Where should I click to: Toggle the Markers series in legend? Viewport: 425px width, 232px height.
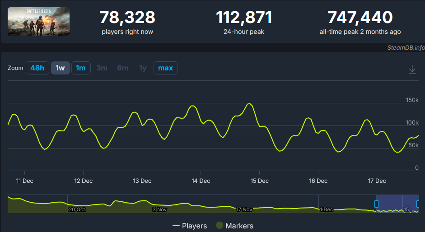coord(235,226)
